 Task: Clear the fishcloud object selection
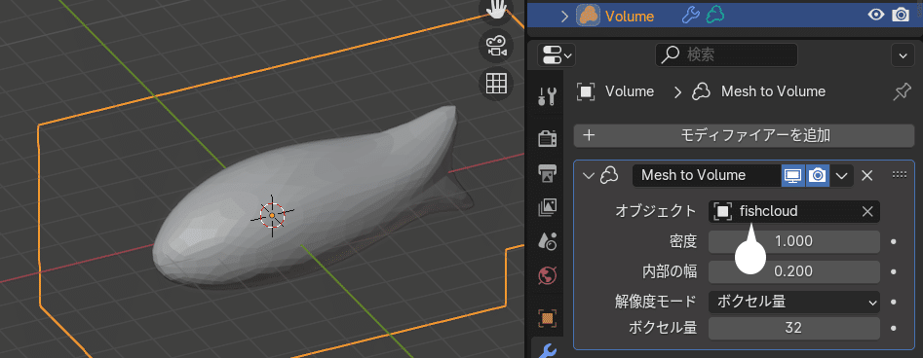tap(867, 212)
